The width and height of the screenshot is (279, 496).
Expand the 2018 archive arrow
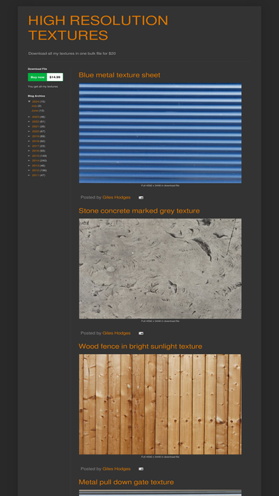point(30,141)
